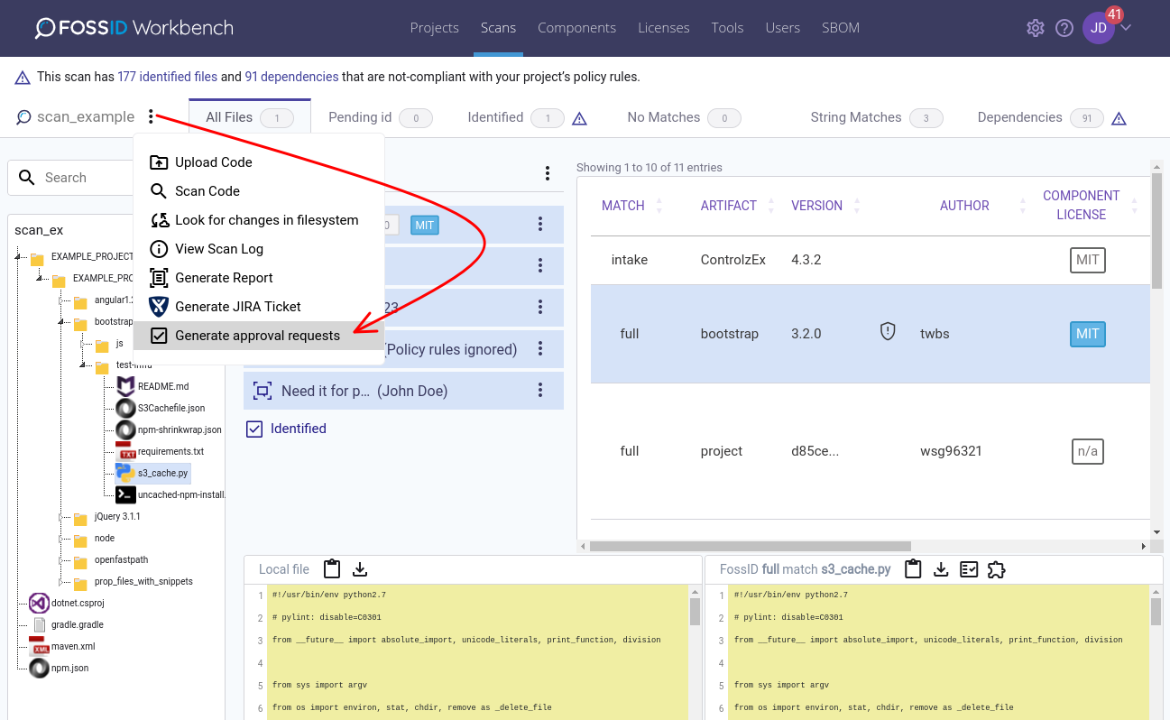Click the scan_example three-dot menu
Screen dimensions: 1170x720
point(152,117)
